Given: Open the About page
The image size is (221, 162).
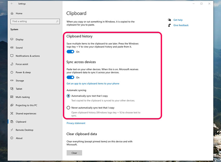Looking at the screenshot, I should 19,138.
